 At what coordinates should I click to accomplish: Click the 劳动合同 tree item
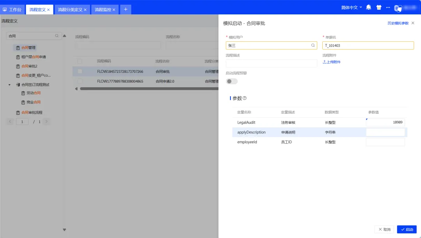[34, 93]
